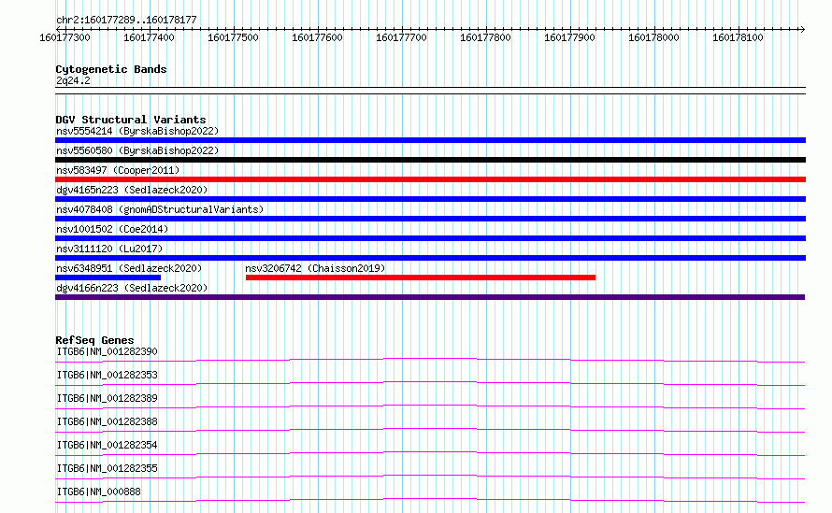Open variant nsv5560580 (ByrskaBishop2022) label
832x513 pixels.
(137, 150)
